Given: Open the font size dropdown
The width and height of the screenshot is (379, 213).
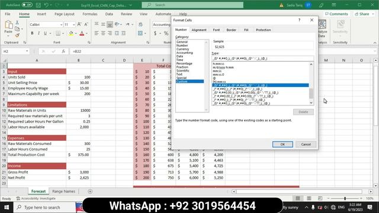Looking at the screenshot, I should pos(73,25).
